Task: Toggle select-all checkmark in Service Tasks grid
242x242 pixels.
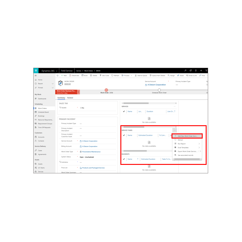Action: pos(124,135)
